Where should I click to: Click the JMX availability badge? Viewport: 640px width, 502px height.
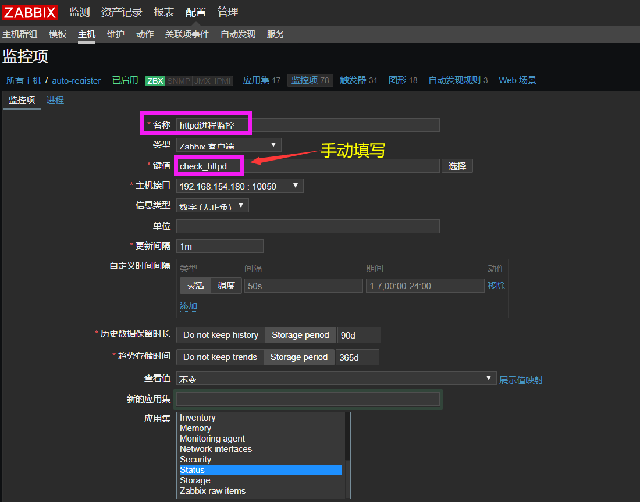click(202, 81)
